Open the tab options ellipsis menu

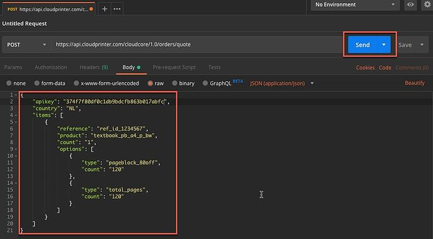(x=117, y=9)
